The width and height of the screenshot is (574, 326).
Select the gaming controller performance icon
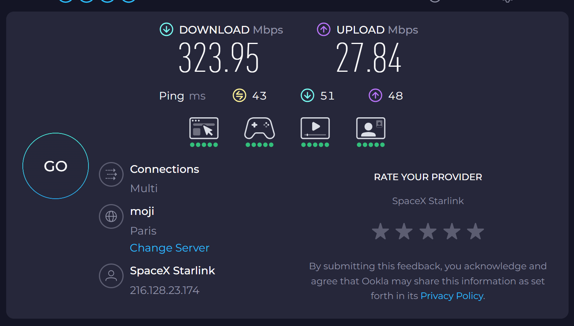260,128
